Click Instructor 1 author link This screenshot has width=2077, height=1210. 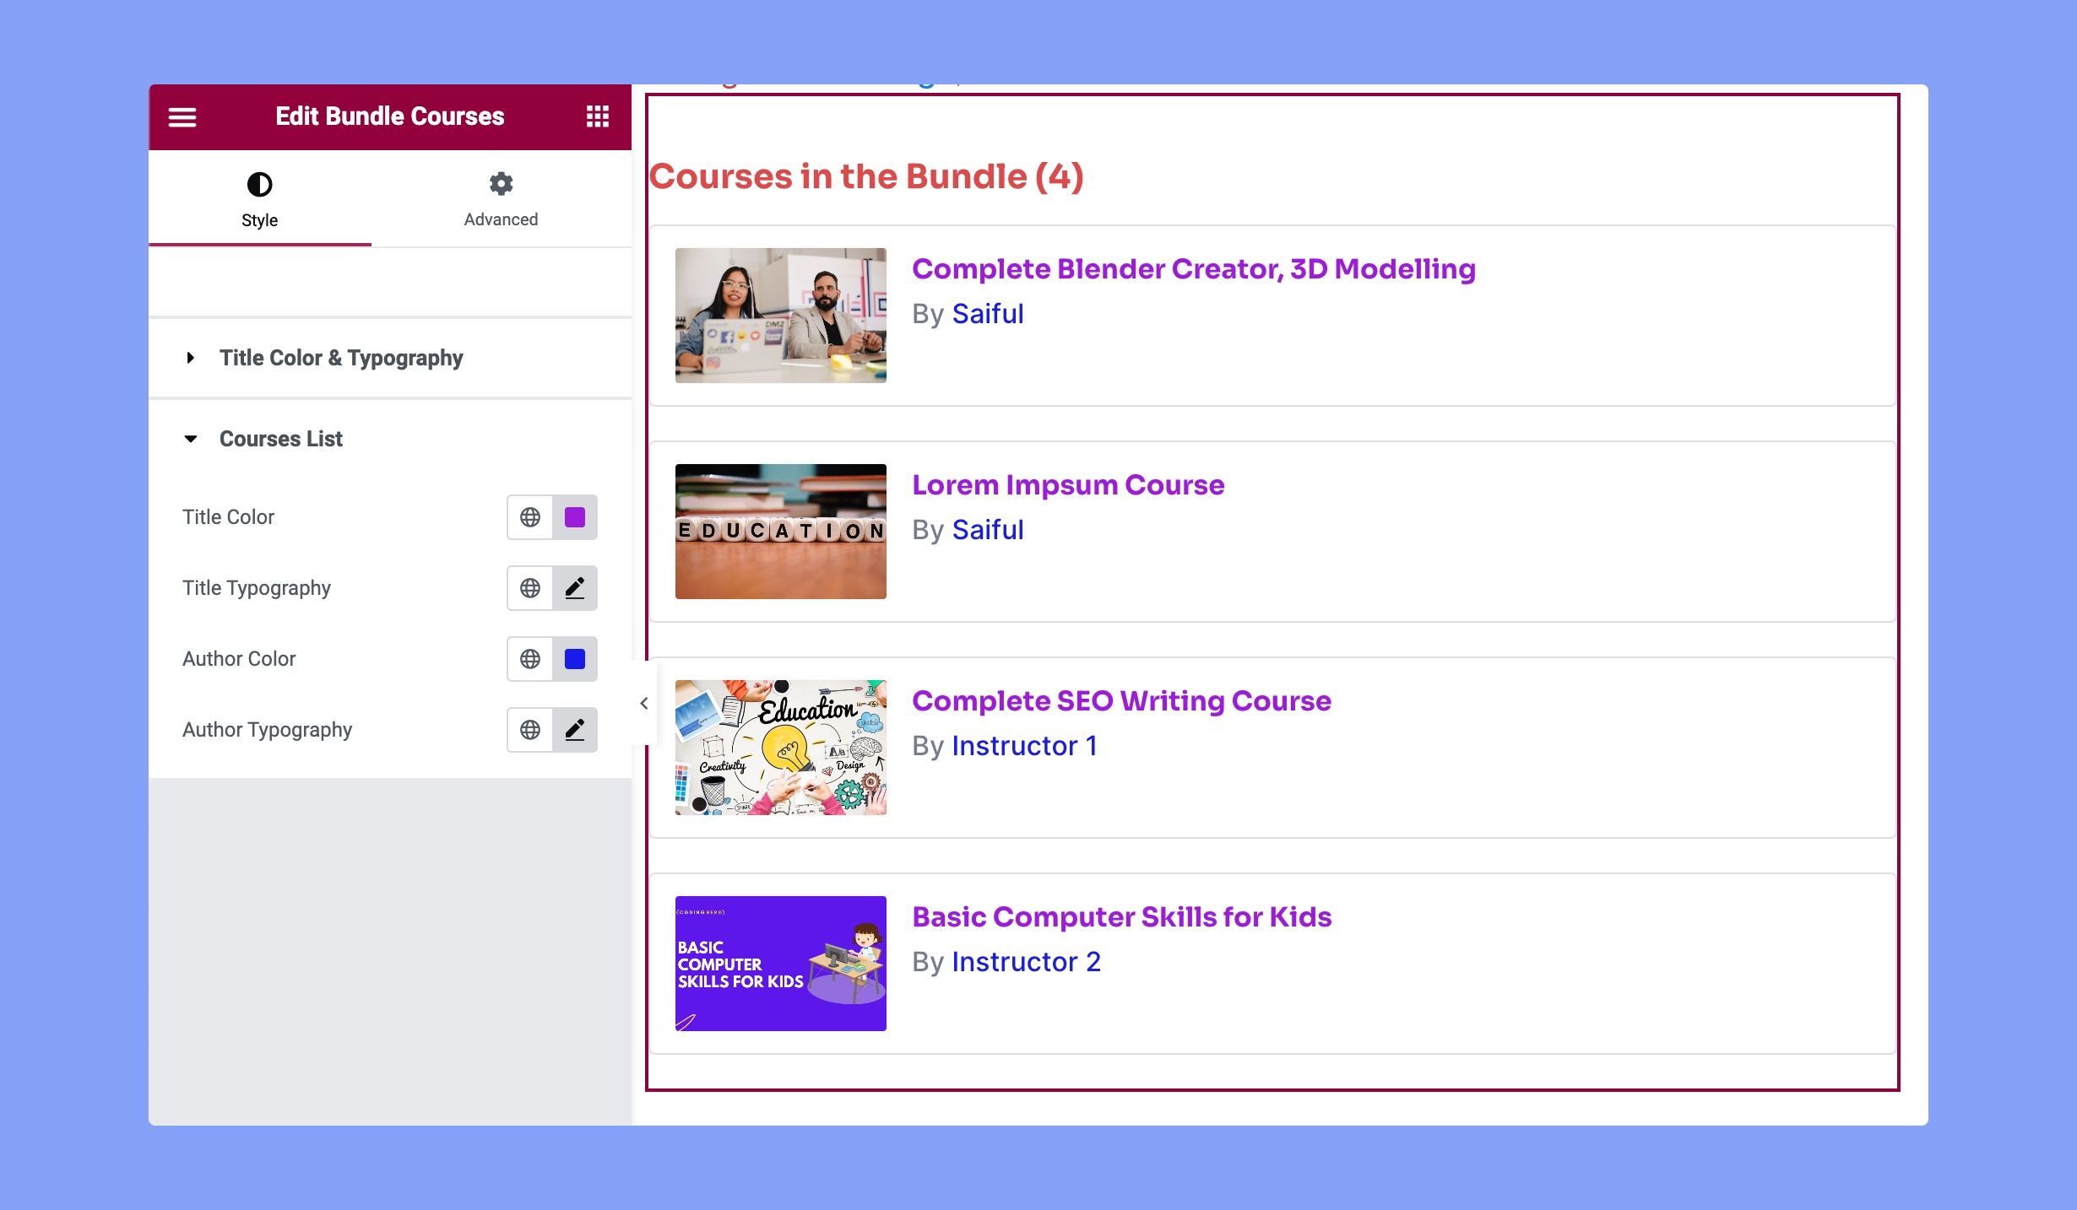[1025, 745]
